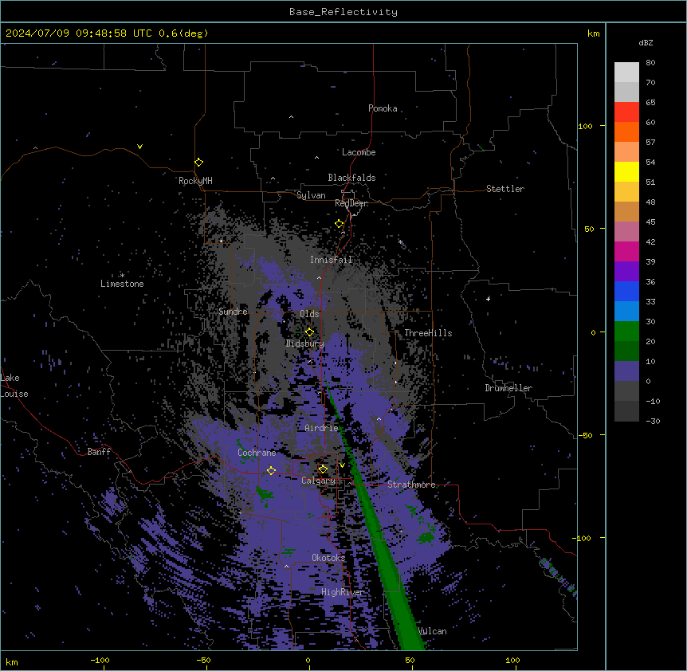Click the Innisfail city label
The height and width of the screenshot is (671, 687).
331,260
